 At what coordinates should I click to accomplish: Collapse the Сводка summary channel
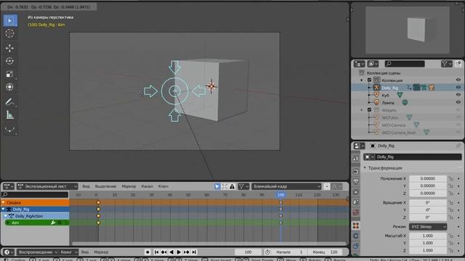pos(3,203)
